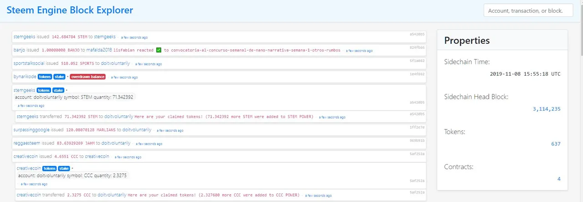Click the red overdrawn balance badge
The image size is (583, 202).
tap(88, 77)
